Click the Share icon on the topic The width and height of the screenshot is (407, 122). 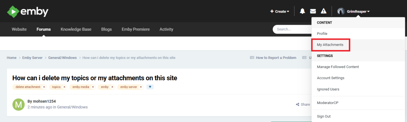(297, 104)
